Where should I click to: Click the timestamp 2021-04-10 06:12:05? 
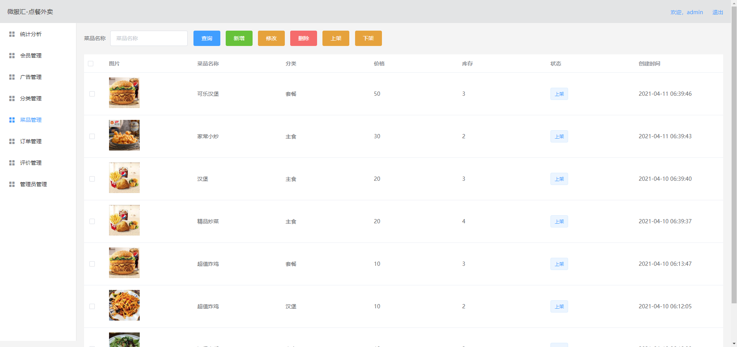click(x=665, y=306)
